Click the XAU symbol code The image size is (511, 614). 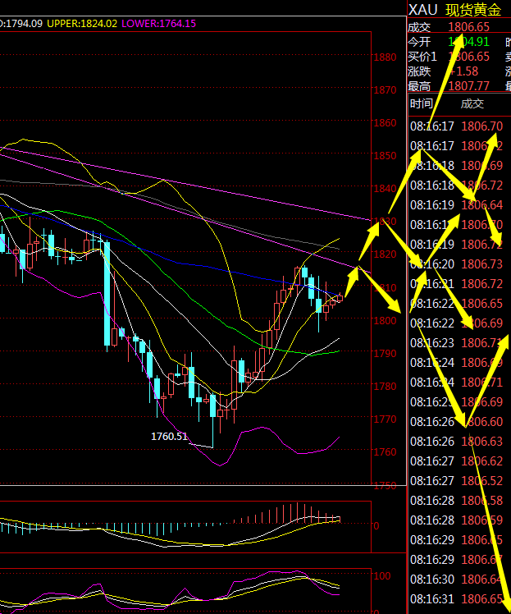422,10
